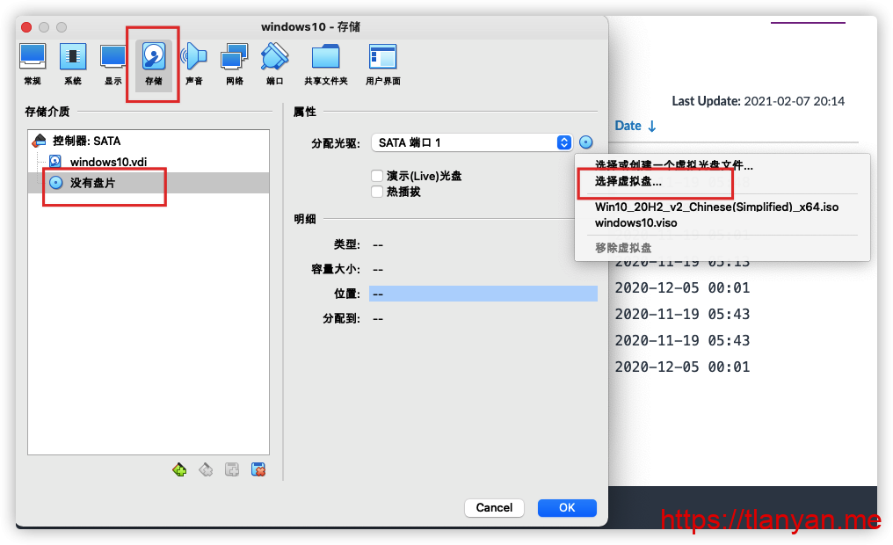Select 控制器: SATA in storage tree

coord(86,141)
